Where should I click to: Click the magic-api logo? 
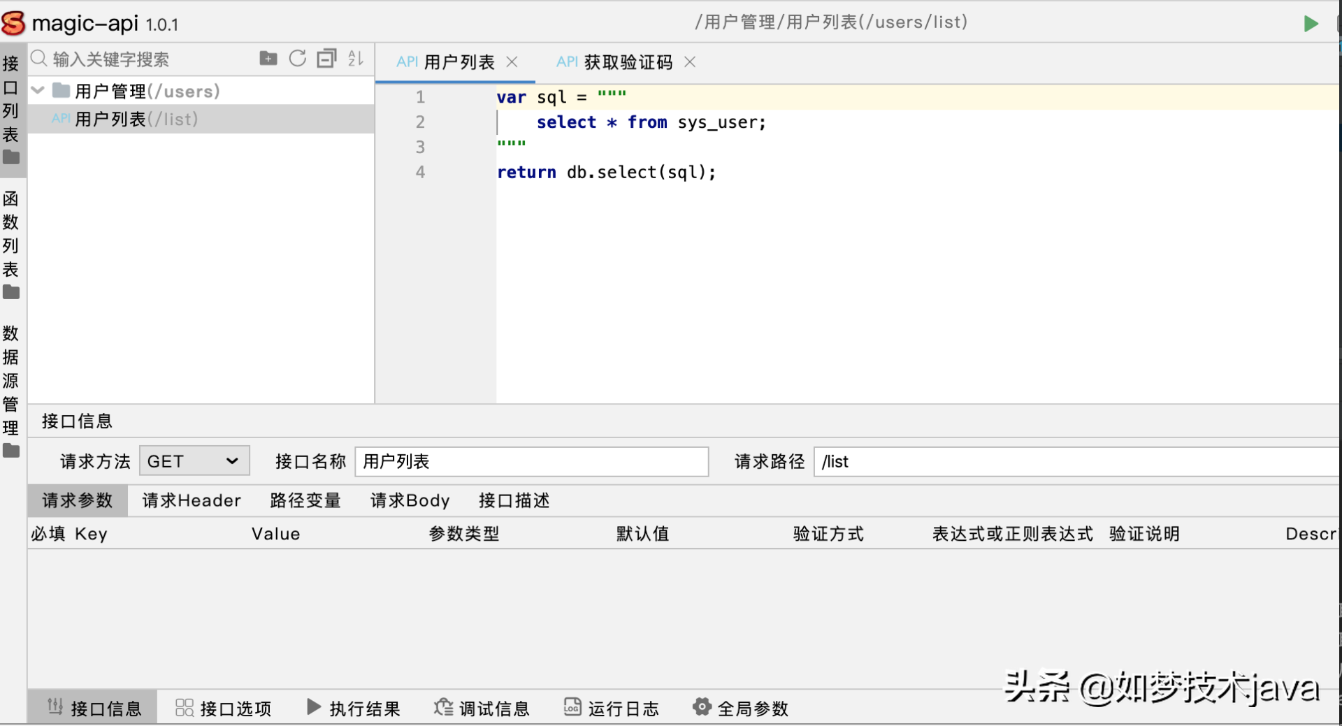14,24
